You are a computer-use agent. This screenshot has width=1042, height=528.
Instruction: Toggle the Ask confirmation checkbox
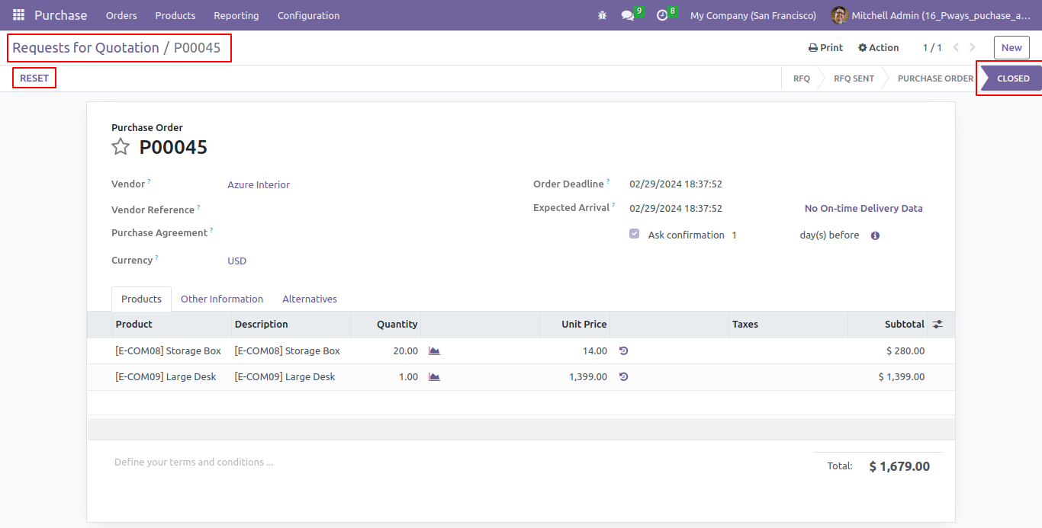click(634, 234)
